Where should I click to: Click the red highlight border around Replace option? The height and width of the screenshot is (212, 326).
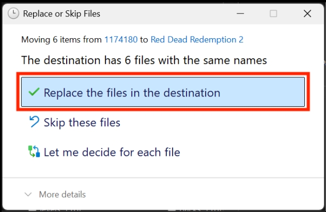coord(163,74)
